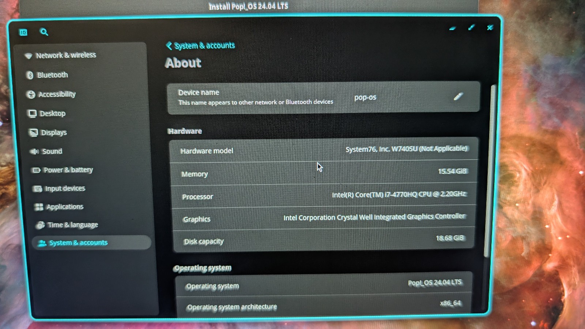585x329 pixels.
Task: Click the Bluetooth icon in sidebar
Action: (30, 75)
